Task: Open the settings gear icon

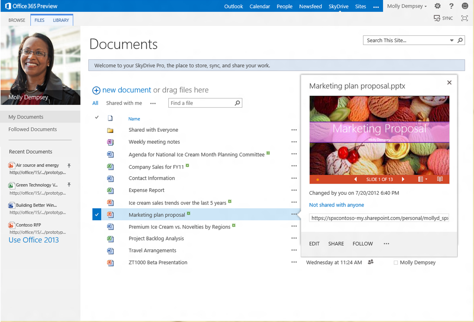Action: 437,6
